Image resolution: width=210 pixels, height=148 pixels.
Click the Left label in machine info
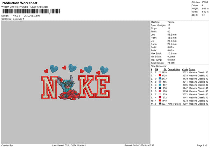click(x=153, y=35)
